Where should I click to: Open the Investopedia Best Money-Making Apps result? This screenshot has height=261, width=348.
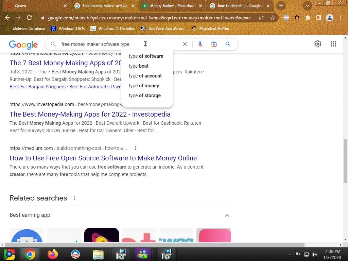pyautogui.click(x=90, y=114)
